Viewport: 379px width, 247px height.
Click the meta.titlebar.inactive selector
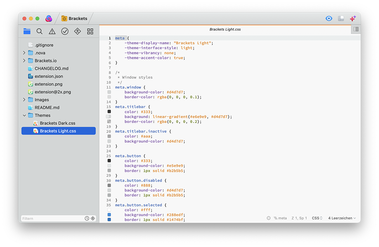pos(141,131)
